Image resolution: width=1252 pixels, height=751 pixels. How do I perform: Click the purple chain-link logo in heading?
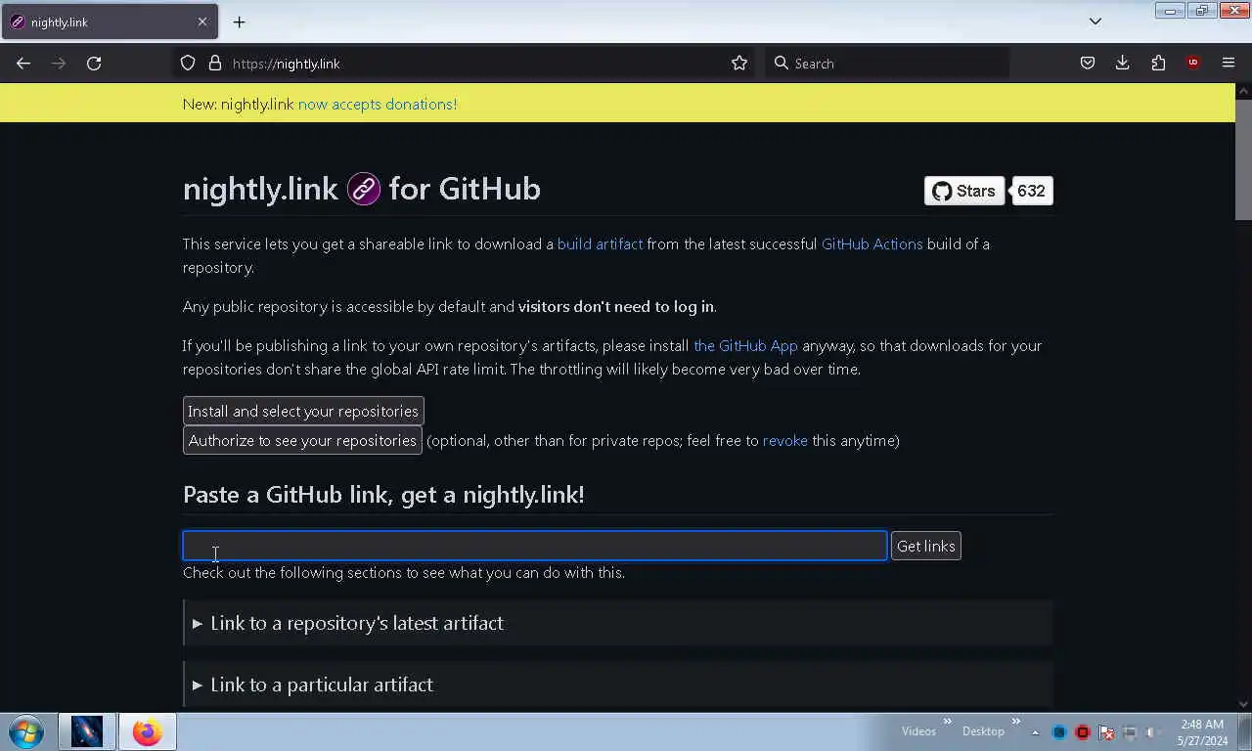tap(364, 189)
